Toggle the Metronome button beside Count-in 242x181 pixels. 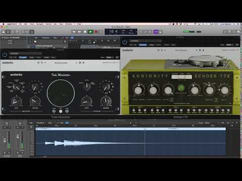(160, 32)
